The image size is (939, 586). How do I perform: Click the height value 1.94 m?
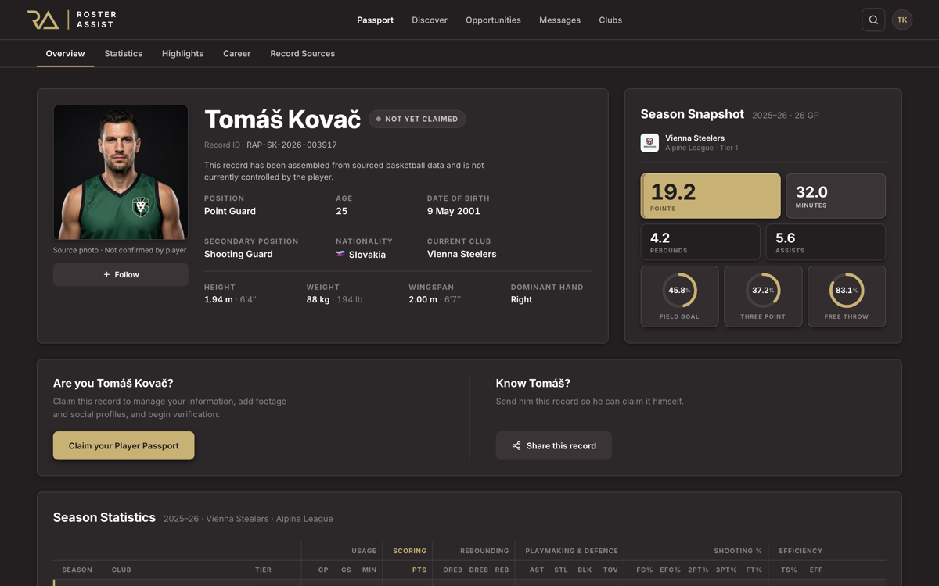click(x=218, y=299)
